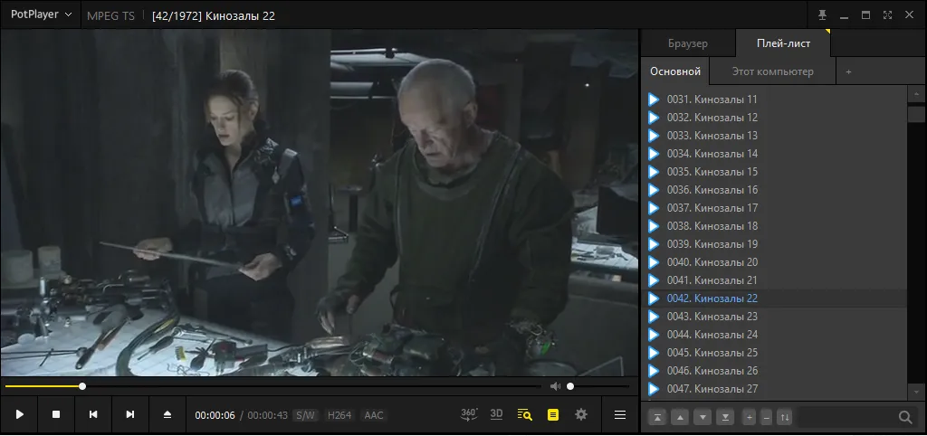The width and height of the screenshot is (927, 436).
Task: Click the playlist scrollbar up arrow
Action: (x=916, y=94)
